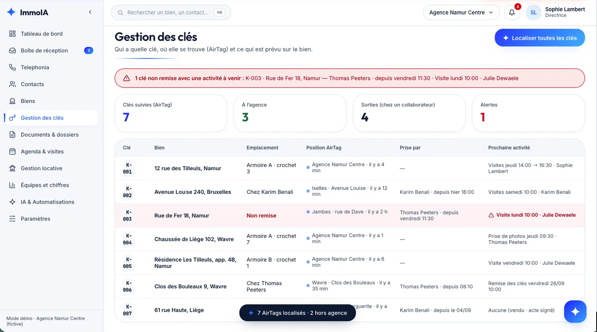Go to Tableau de bord menu item
Image resolution: width=597 pixels, height=332 pixels.
(x=51, y=34)
